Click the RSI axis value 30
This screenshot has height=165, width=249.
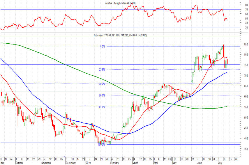246,28
